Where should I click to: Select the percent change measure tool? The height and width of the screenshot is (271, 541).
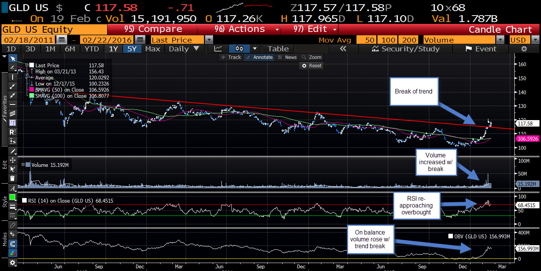click(13, 141)
